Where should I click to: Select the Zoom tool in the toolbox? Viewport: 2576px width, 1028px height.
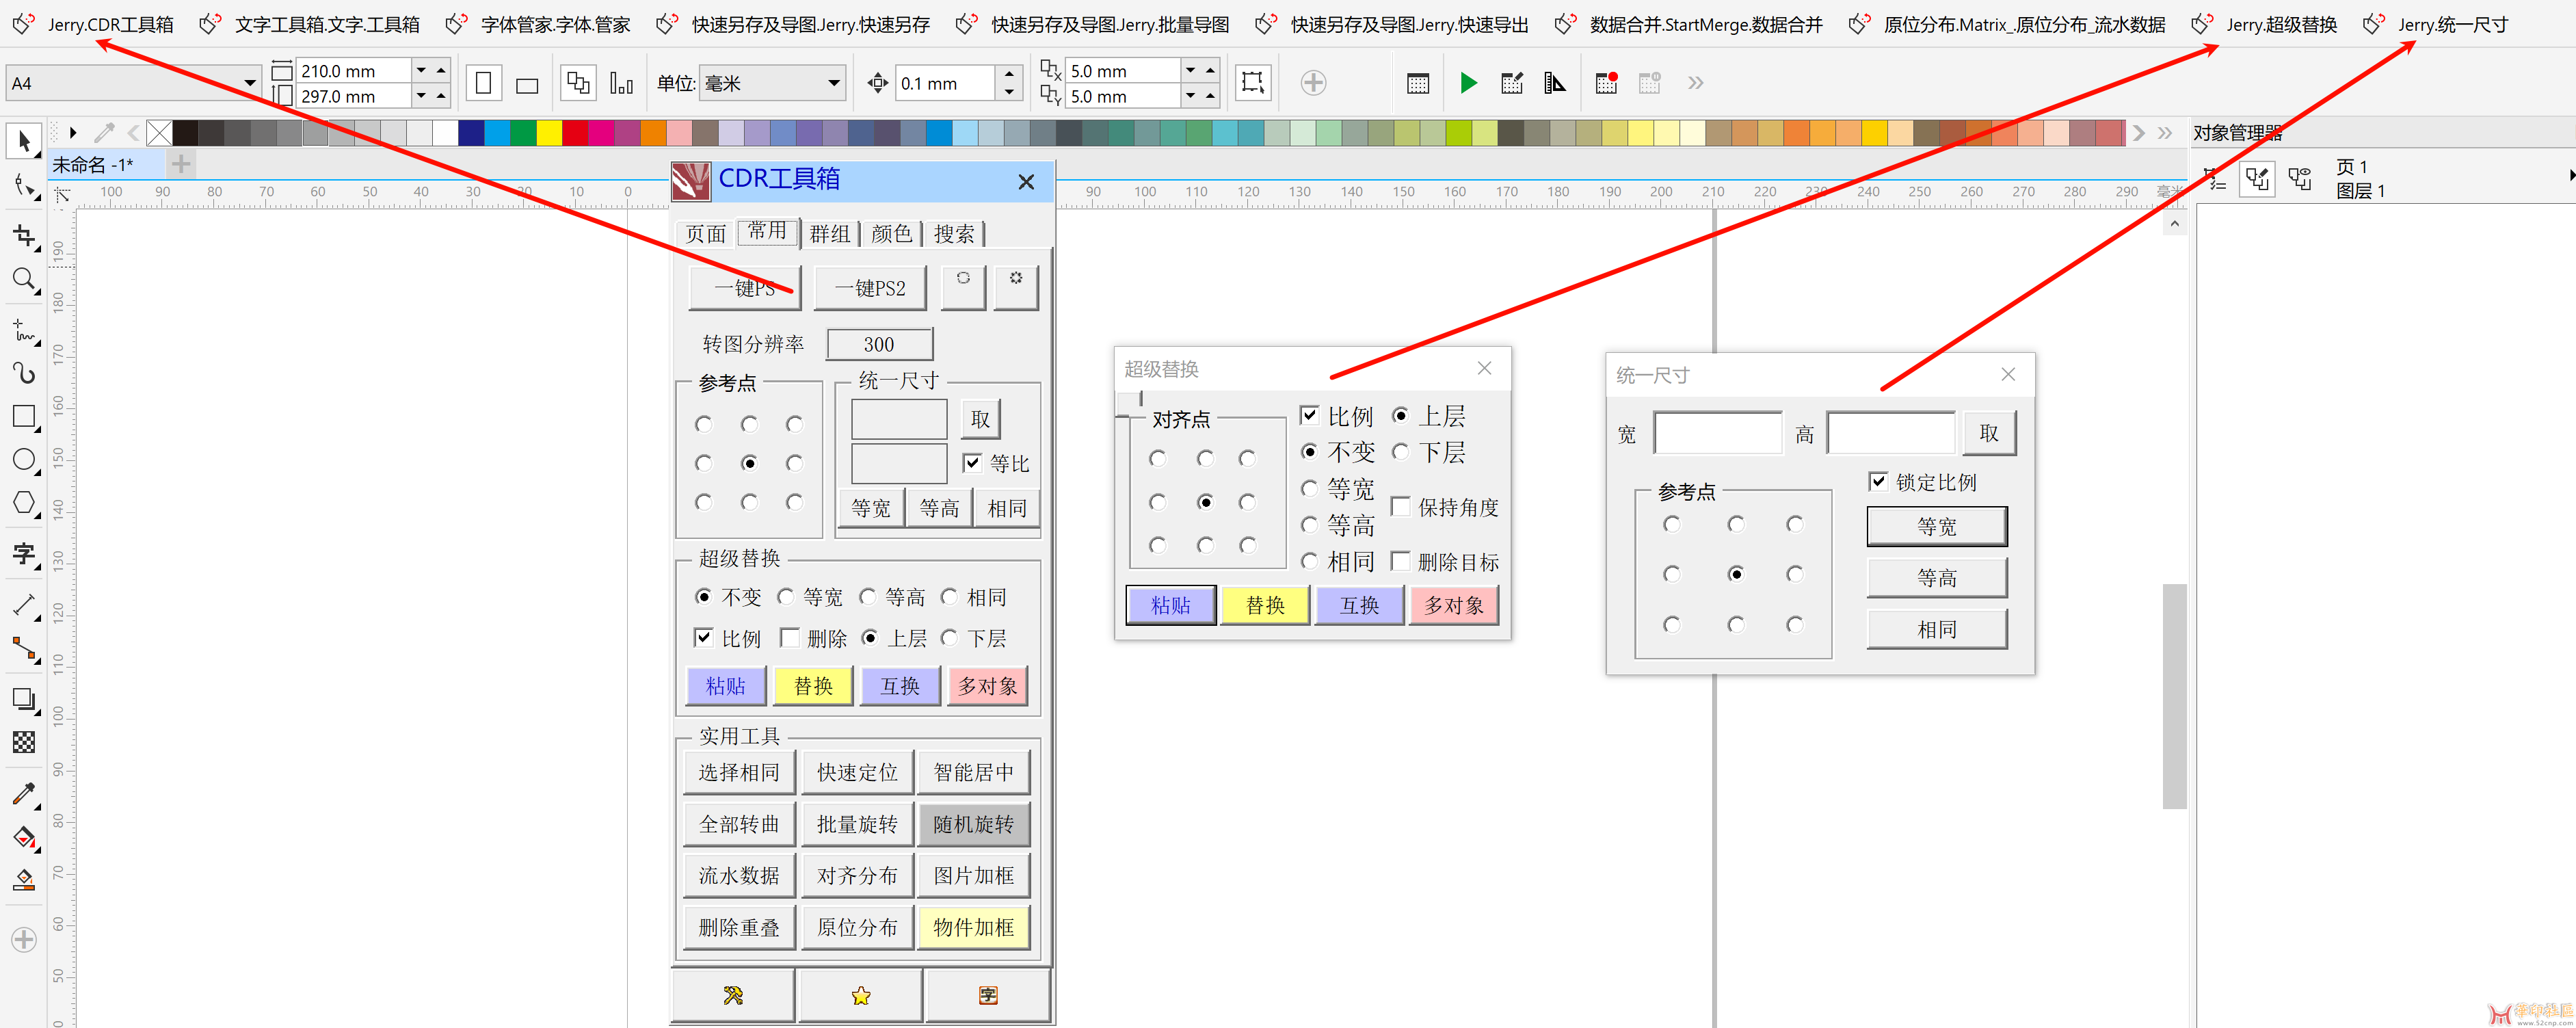pos(24,280)
